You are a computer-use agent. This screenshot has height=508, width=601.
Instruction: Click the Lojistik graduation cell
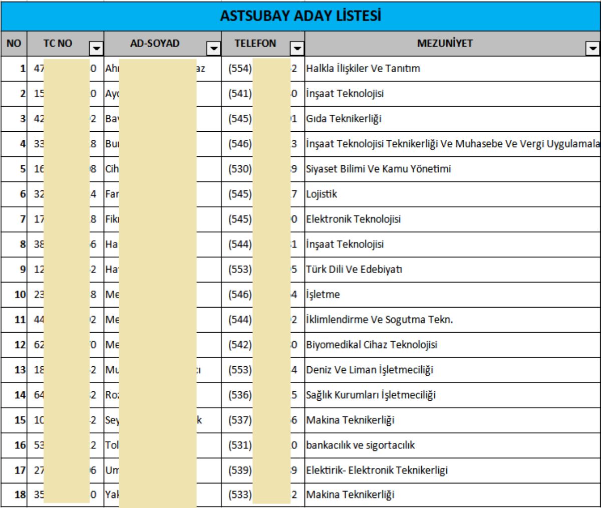coord(322,194)
